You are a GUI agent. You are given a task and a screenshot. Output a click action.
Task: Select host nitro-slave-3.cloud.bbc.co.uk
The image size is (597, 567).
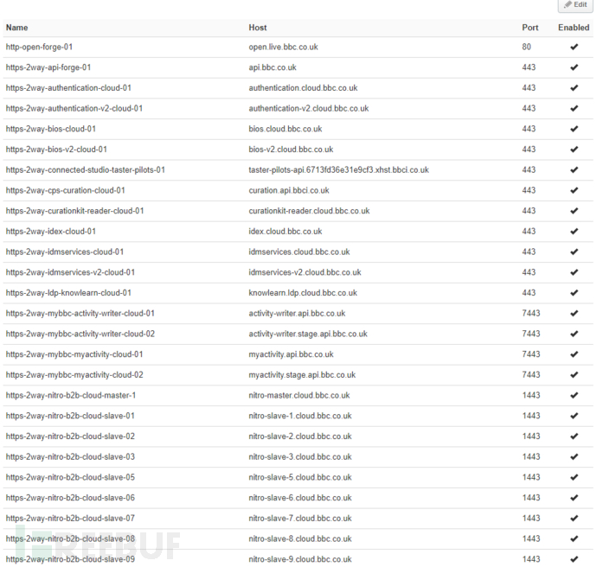coord(300,457)
